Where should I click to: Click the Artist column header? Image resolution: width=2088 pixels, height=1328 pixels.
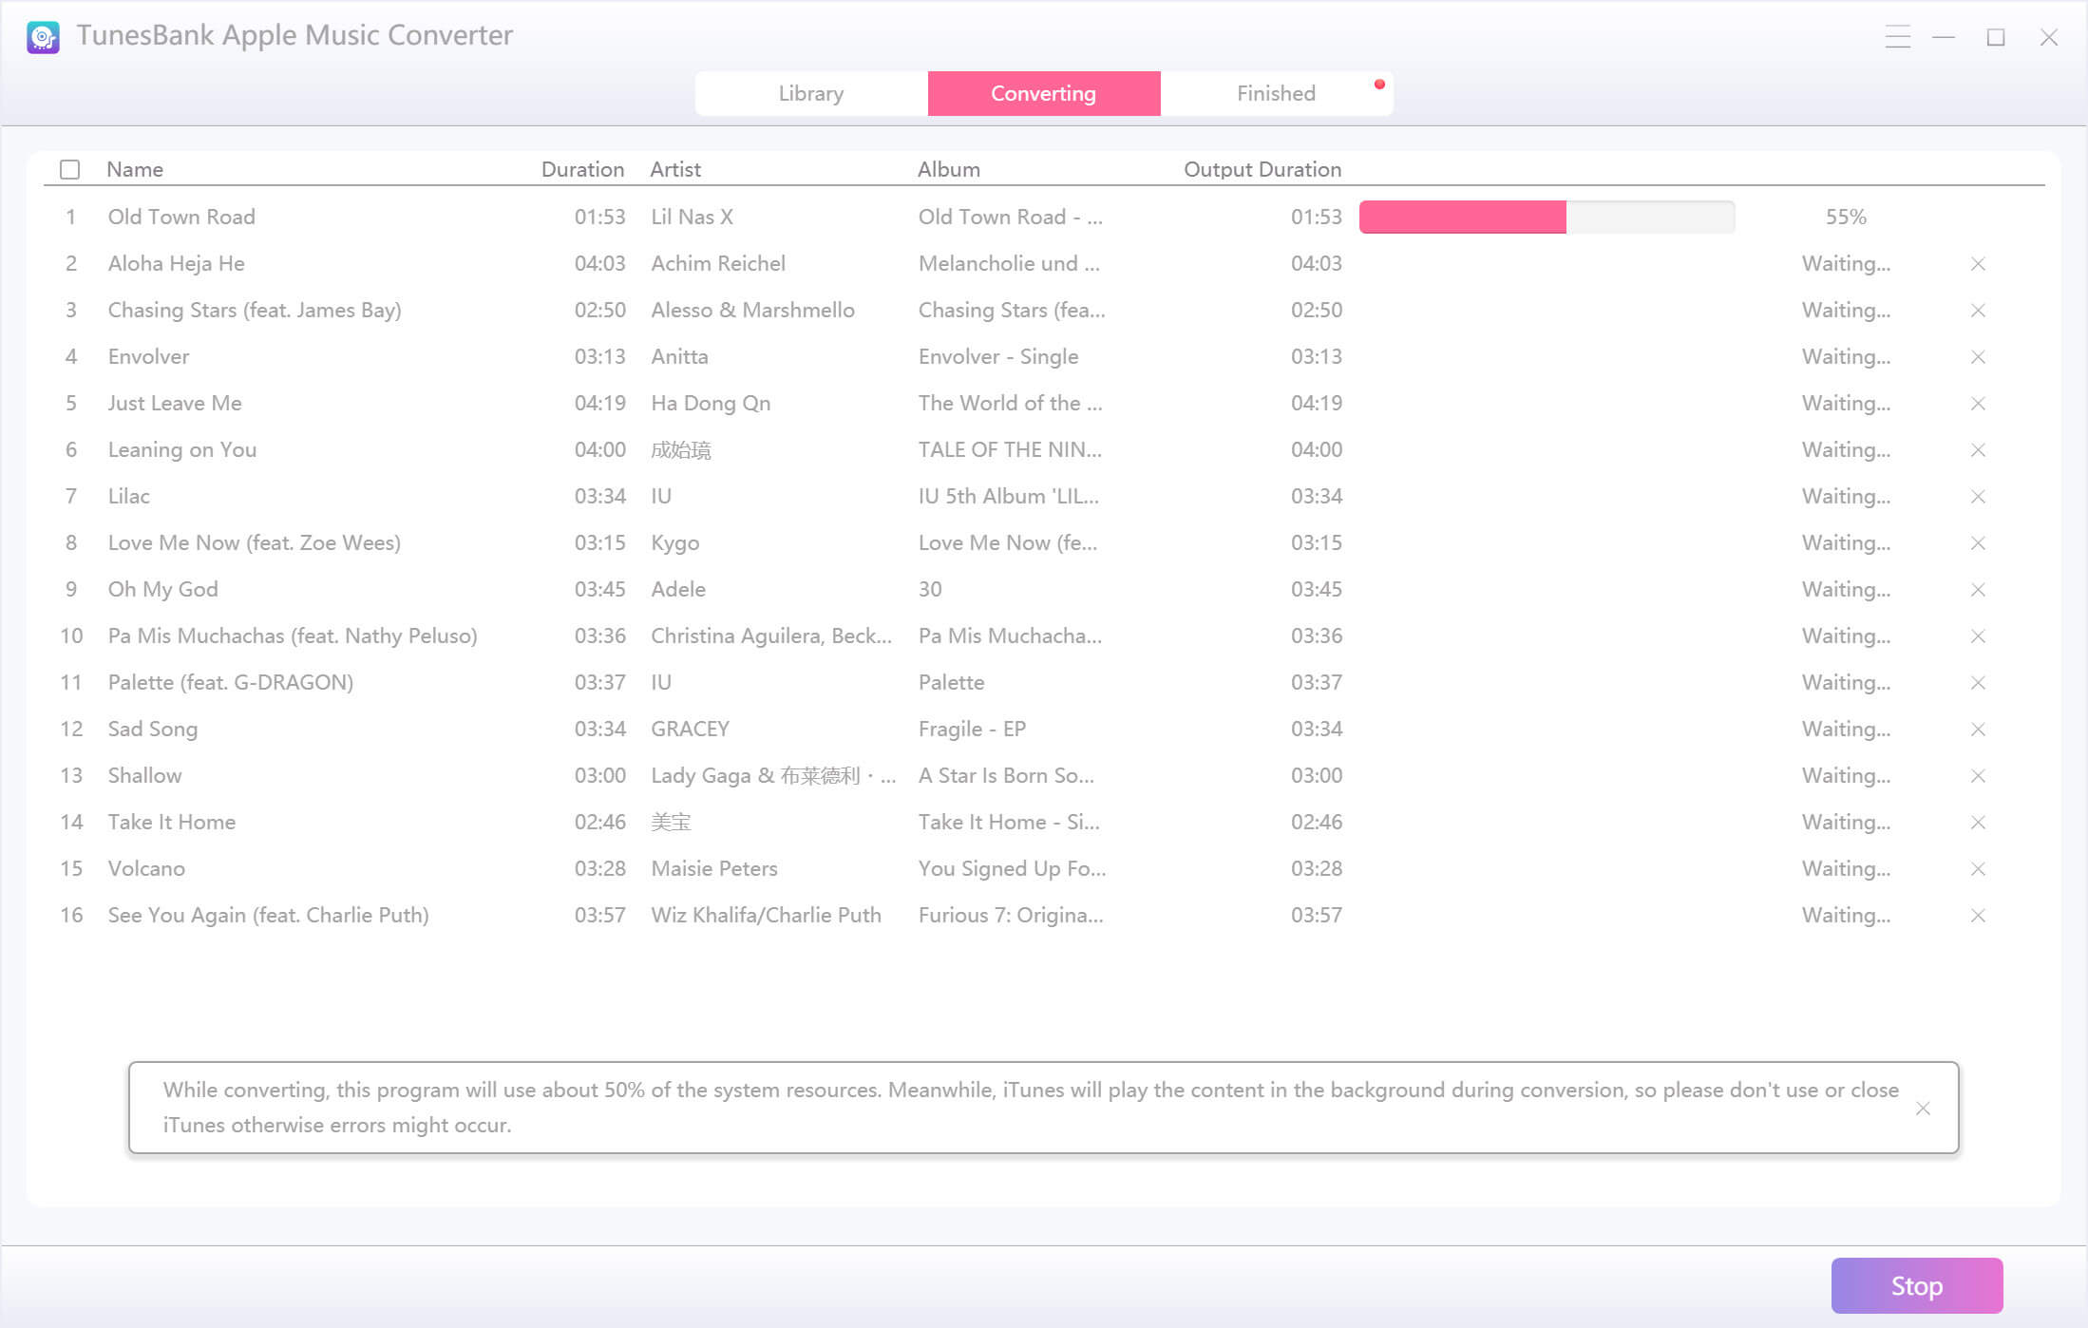point(675,169)
